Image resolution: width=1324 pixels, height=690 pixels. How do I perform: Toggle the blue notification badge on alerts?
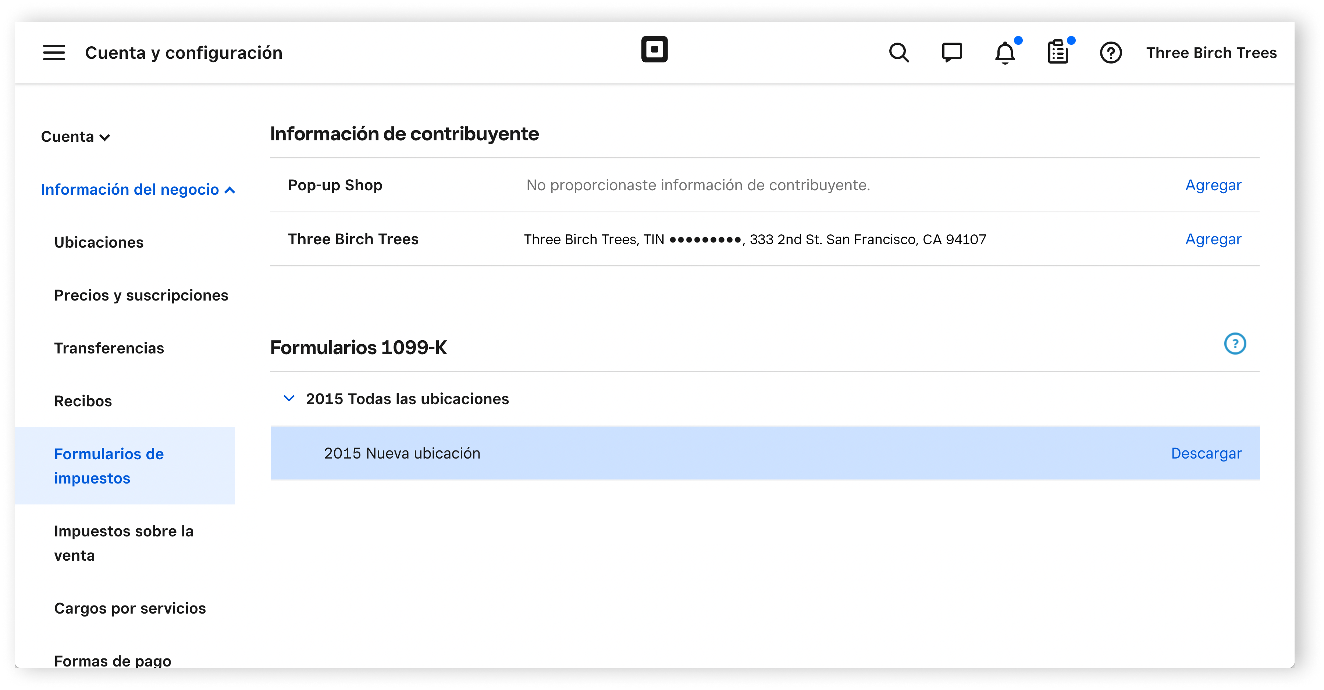tap(1018, 40)
